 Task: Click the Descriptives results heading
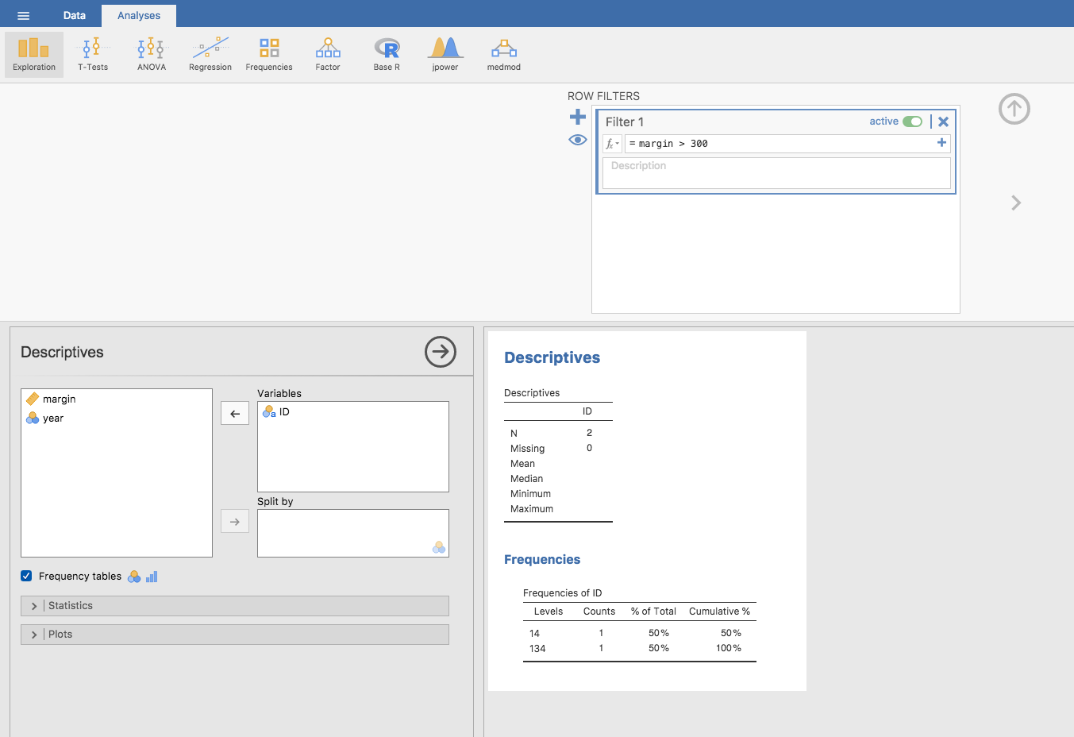552,357
